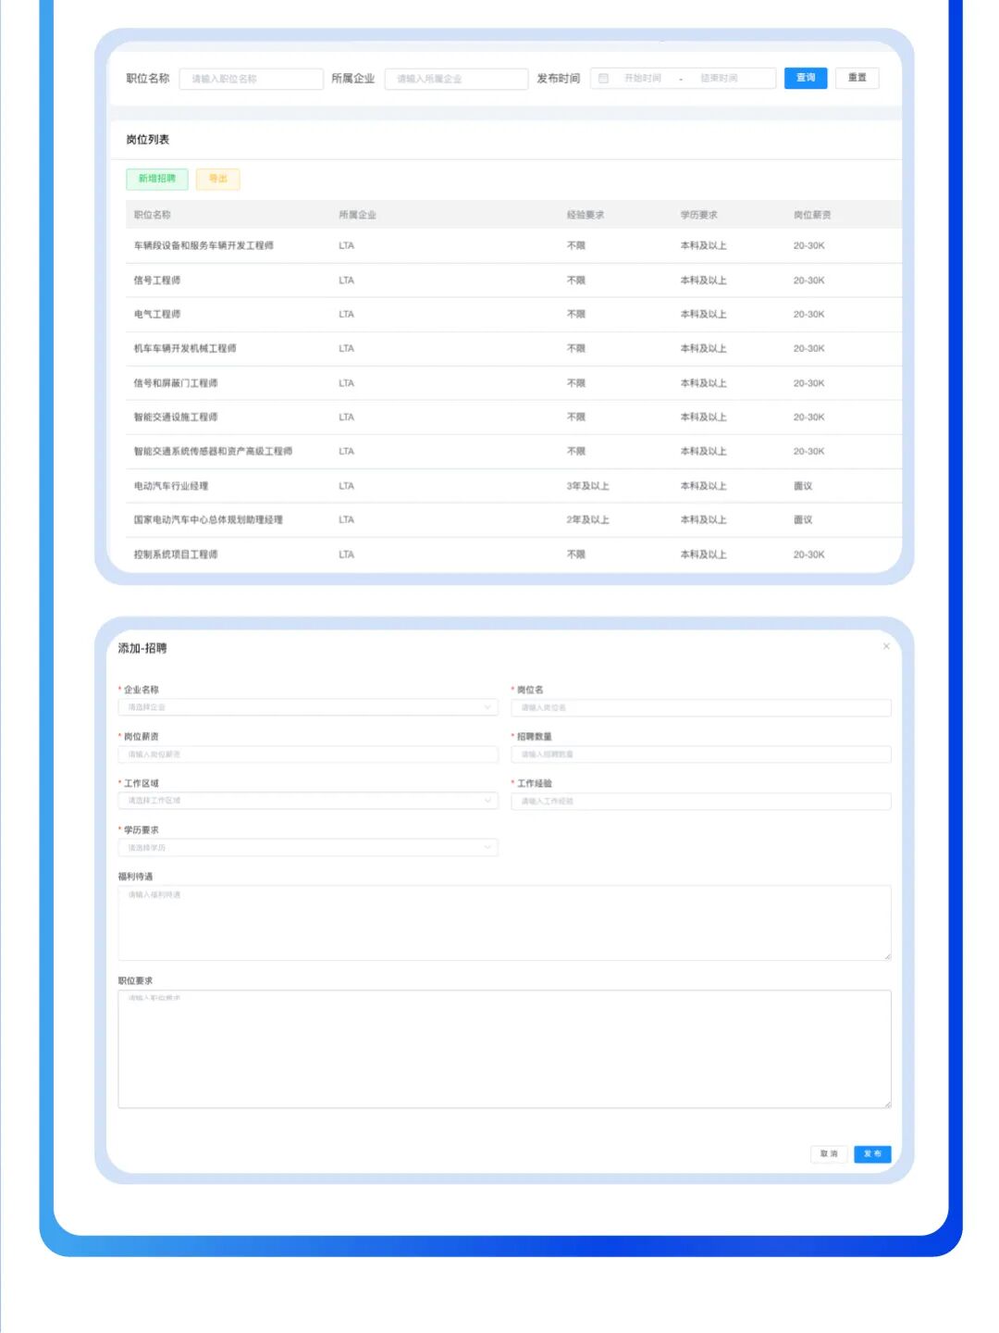Click inside the 职位要求 textarea
The width and height of the screenshot is (999, 1333).
click(505, 1049)
